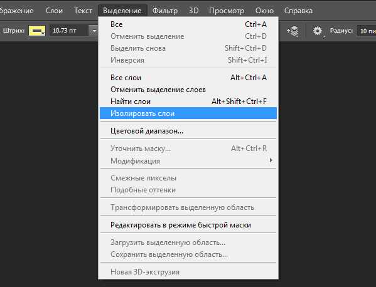
Task: Open the 3D menu
Action: click(193, 11)
